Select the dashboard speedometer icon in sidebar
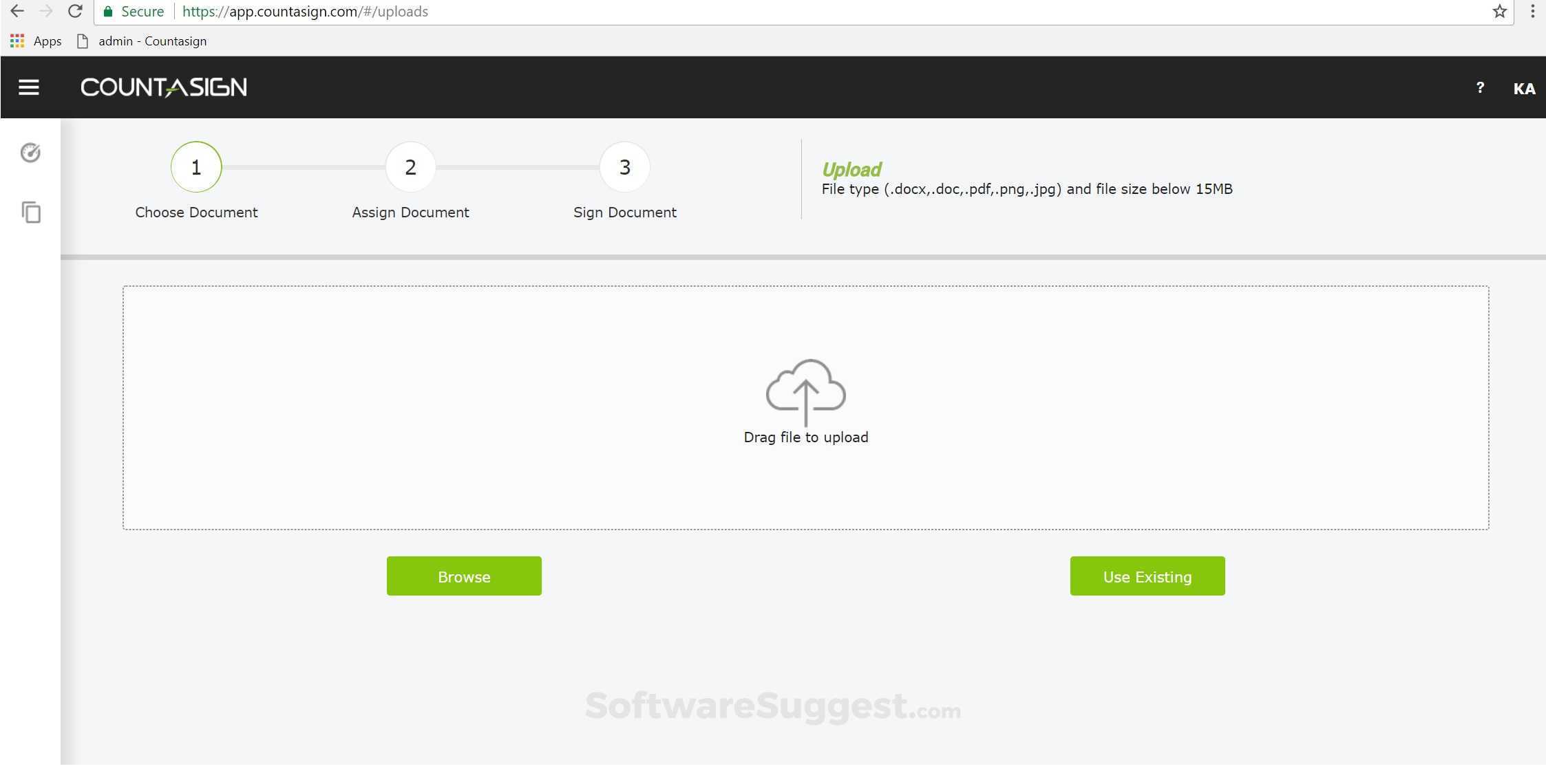Viewport: 1546px width, 773px height. (31, 153)
